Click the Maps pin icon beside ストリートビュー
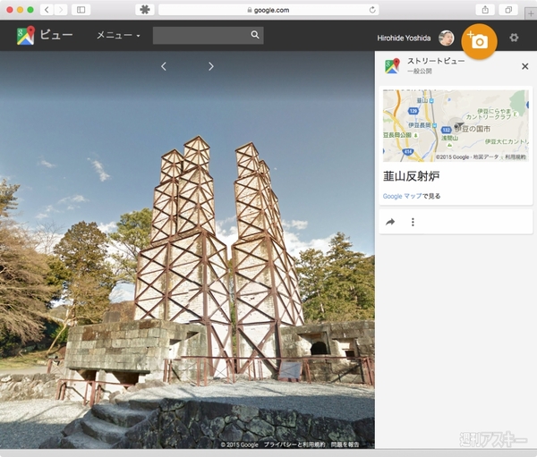Viewport: 537px width, 457px height. (x=392, y=65)
